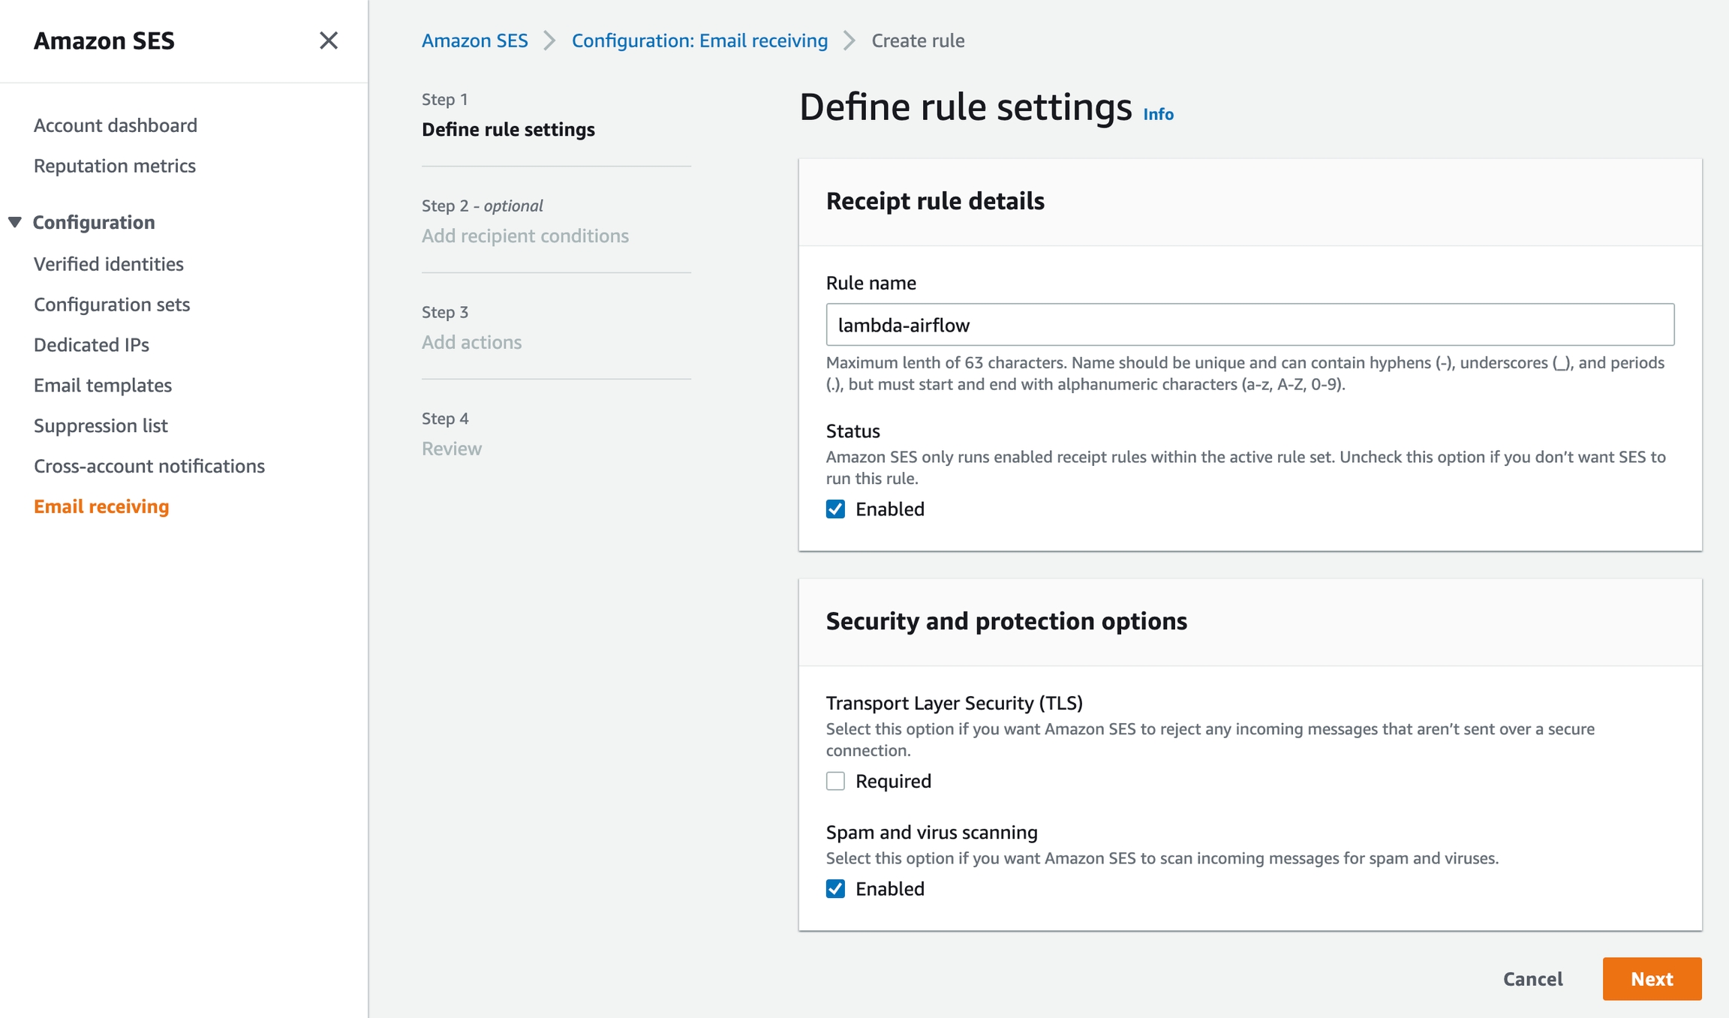Go to Dedicated IPs page
The image size is (1729, 1018).
[x=92, y=345]
